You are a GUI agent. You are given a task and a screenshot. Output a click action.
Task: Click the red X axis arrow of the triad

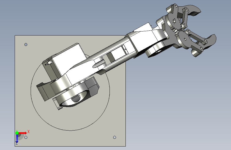(x=22, y=133)
